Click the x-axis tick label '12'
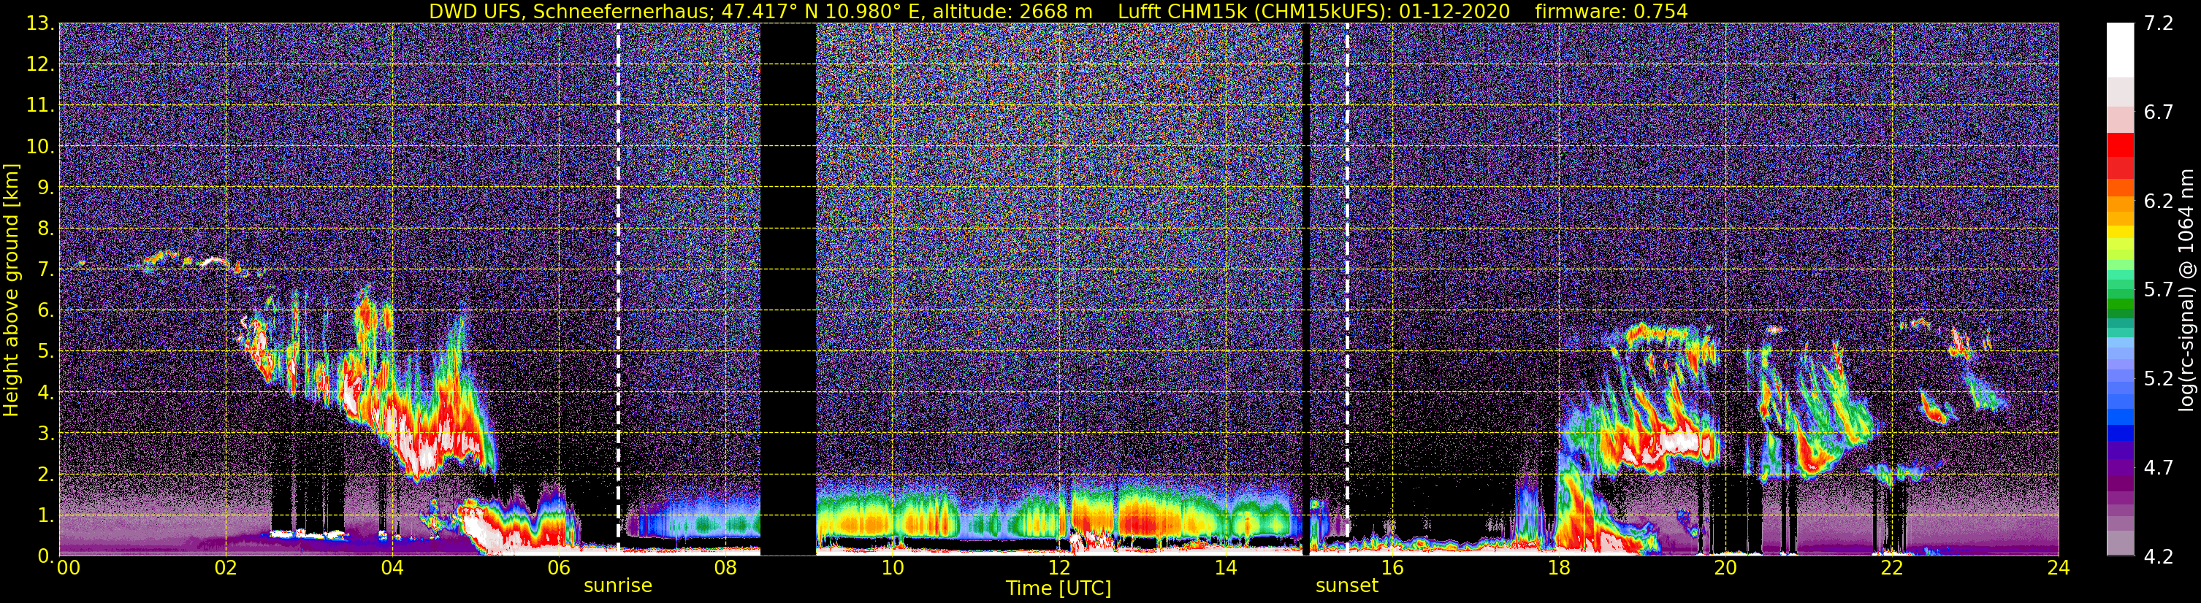The width and height of the screenshot is (2201, 603). click(1058, 569)
